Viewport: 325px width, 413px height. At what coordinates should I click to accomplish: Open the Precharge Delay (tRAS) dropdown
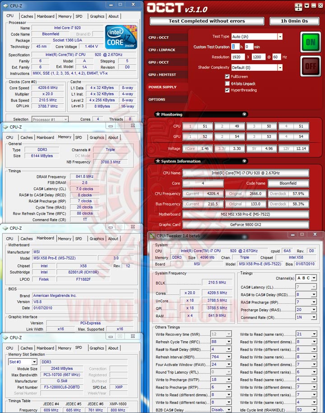pyautogui.click(x=314, y=310)
